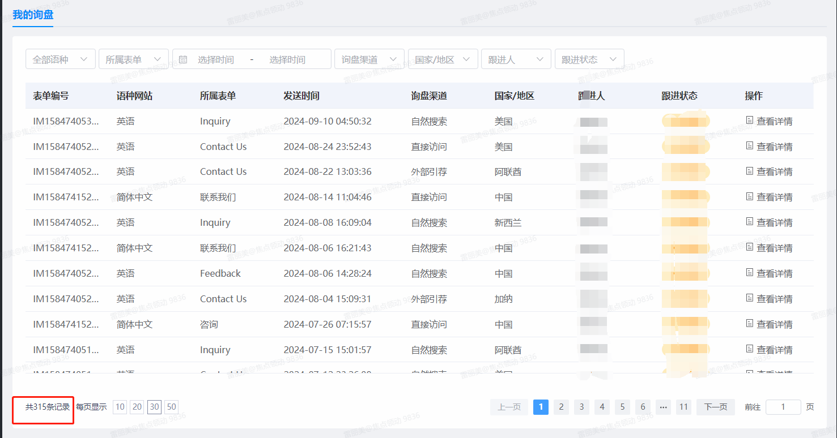The height and width of the screenshot is (438, 837).
Task: Click the detail icon in the 咨询 form row
Action: tap(749, 324)
